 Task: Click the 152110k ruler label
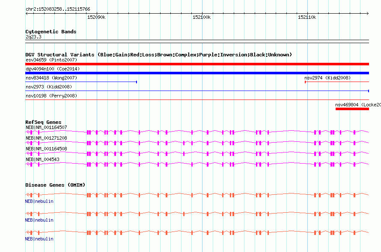tap(307, 17)
